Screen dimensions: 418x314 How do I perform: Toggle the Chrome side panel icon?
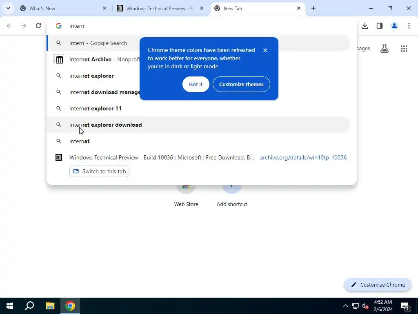(x=379, y=26)
